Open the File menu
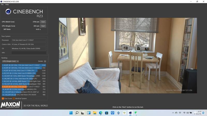 coord(2,4)
